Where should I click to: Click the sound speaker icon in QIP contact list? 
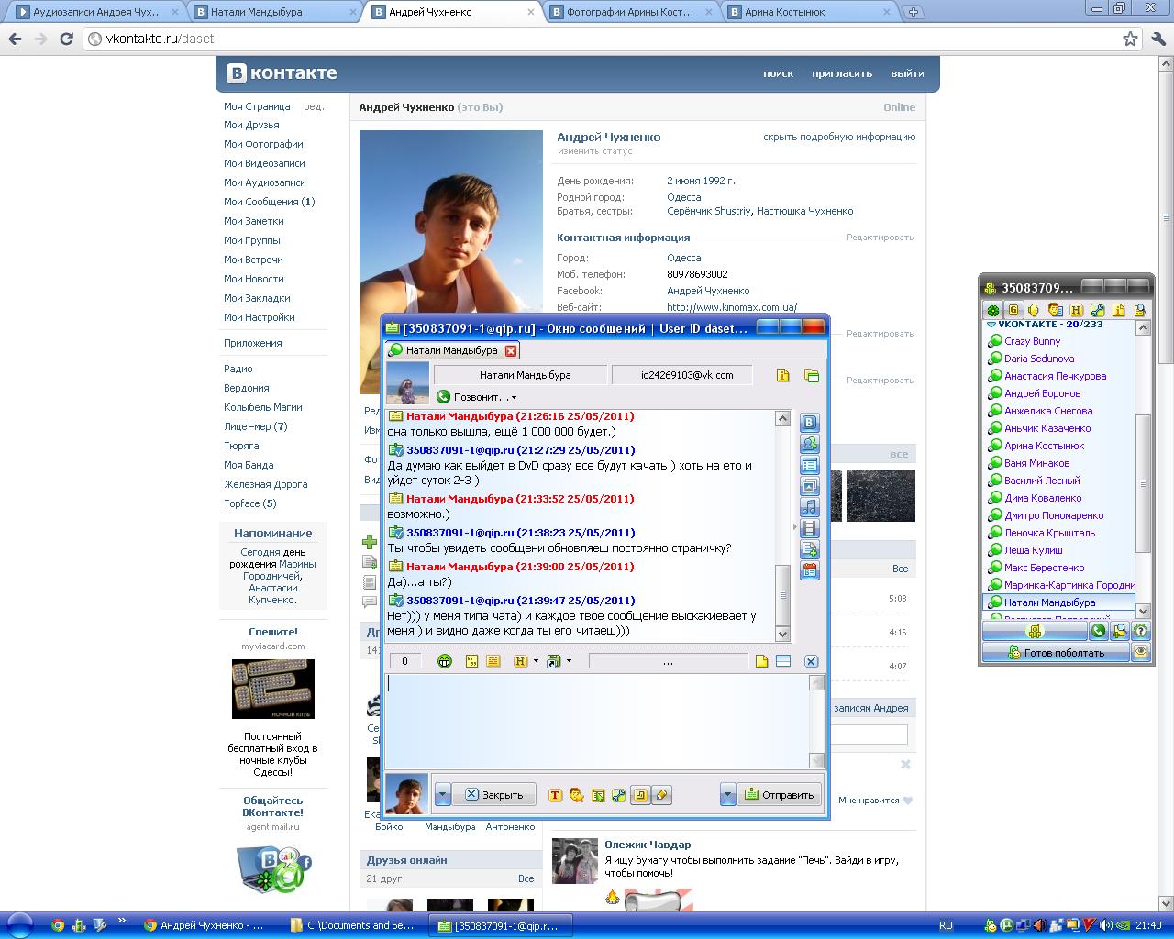coord(1034,310)
